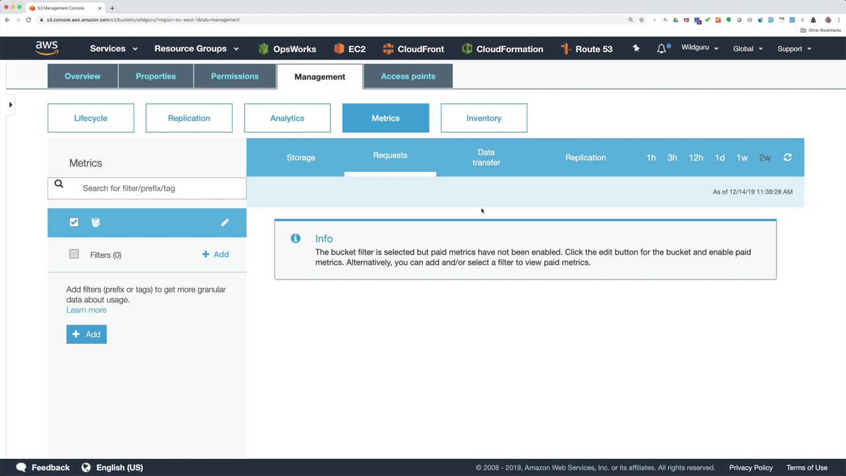
Task: Click the bucket icon in the selected row
Action: 96,222
